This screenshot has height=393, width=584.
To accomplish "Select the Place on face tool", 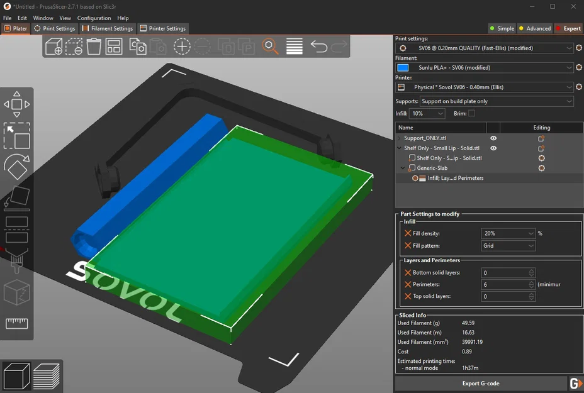I will pyautogui.click(x=17, y=198).
